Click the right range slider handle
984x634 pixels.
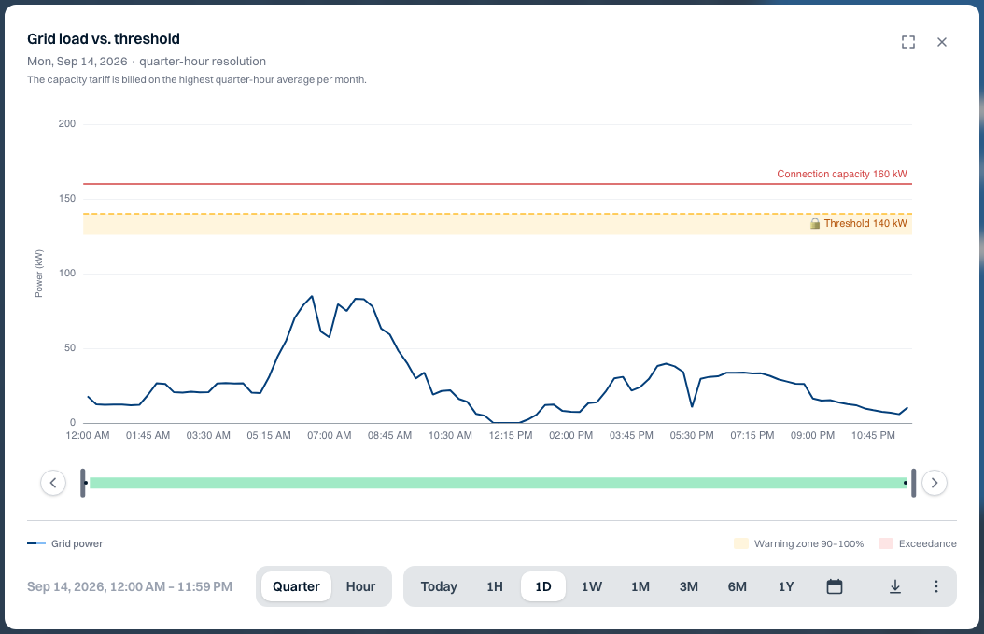913,483
